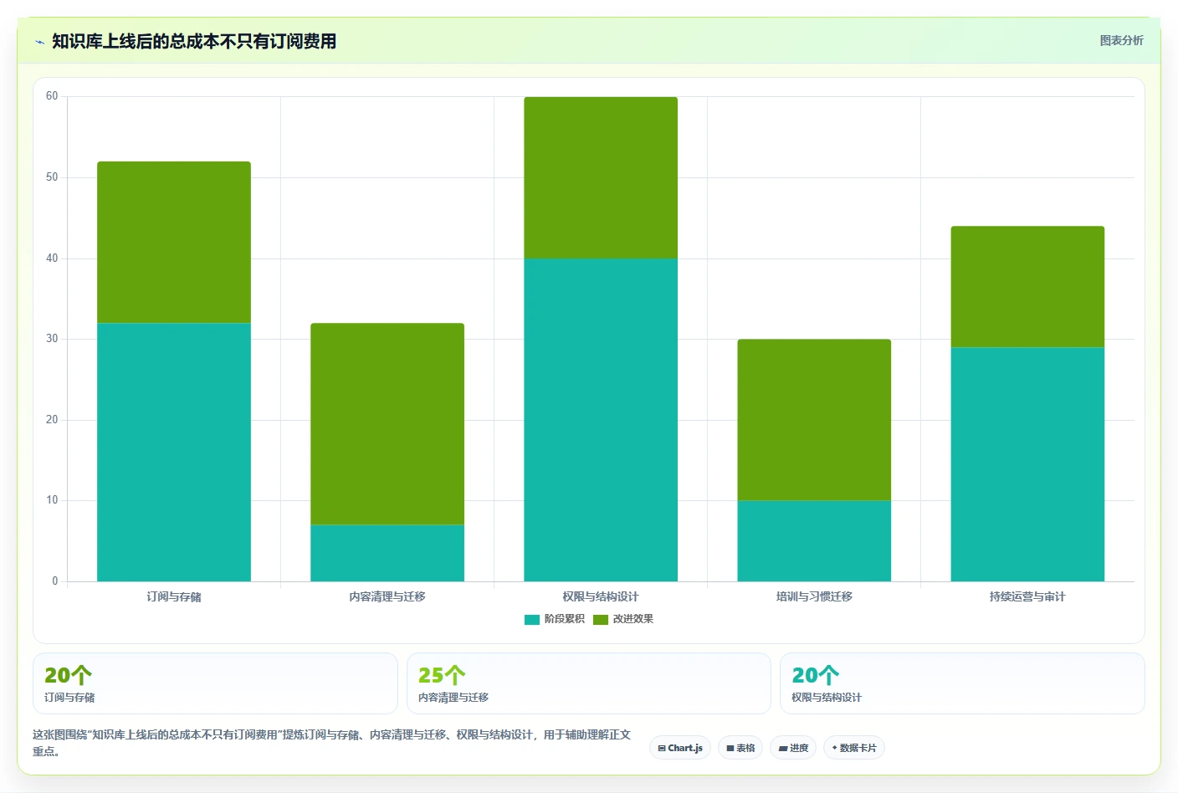Screen dimensions: 1178x793
Task: Click the y-axis value 0
Action: [55, 581]
